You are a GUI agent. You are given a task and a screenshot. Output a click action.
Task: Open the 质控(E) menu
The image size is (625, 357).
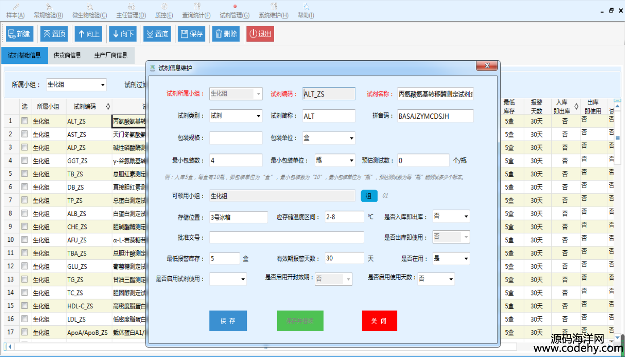point(164,11)
